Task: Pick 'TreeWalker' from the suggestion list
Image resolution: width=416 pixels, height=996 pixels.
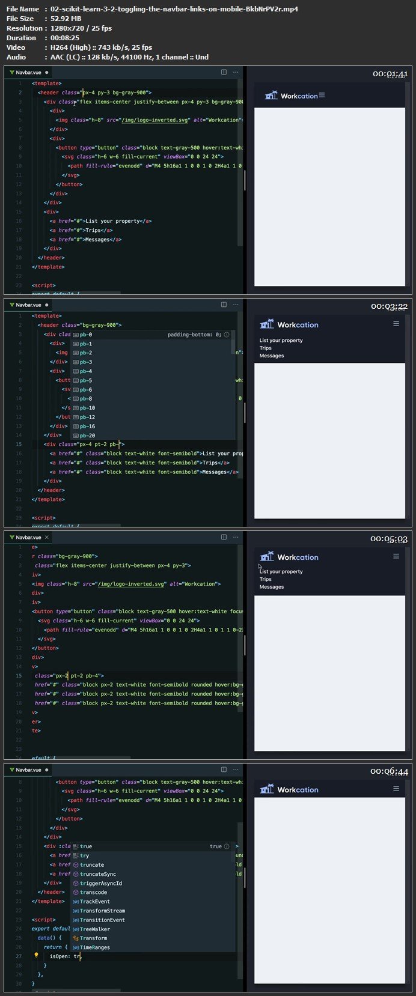Action: coord(151,929)
